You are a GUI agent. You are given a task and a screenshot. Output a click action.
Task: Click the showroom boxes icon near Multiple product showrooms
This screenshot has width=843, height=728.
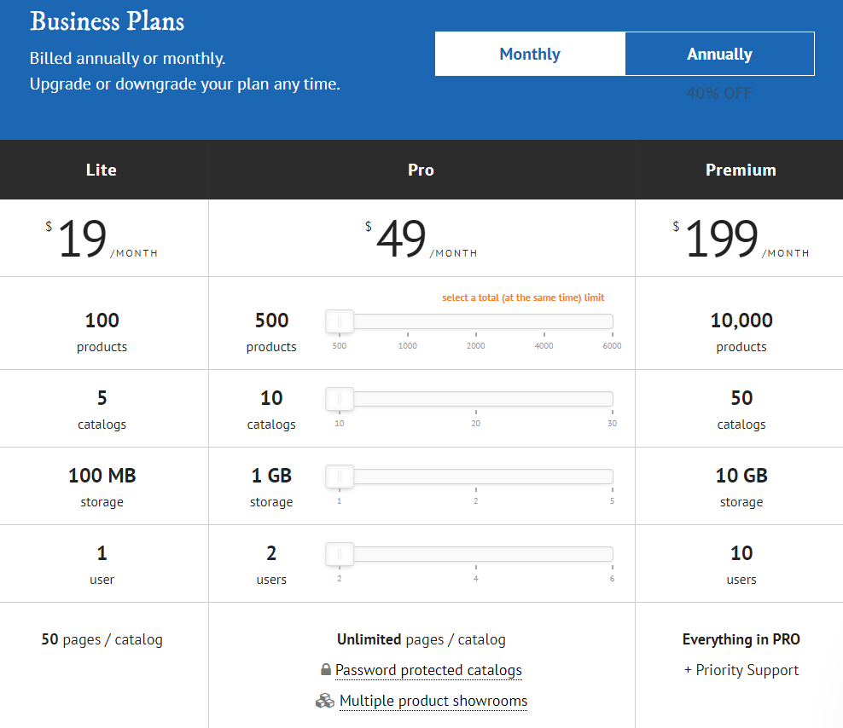(x=325, y=701)
